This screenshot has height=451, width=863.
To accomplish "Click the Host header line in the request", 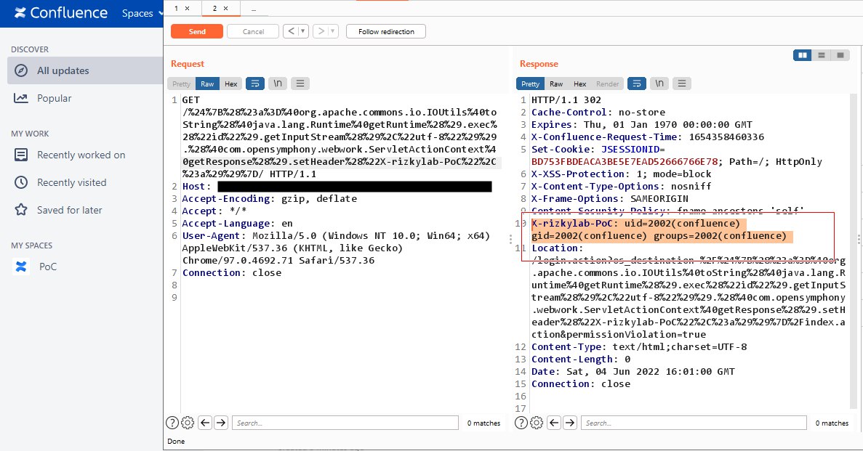I will [337, 187].
